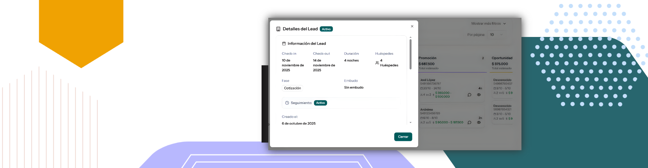Select the Promoción column header

pos(427,58)
